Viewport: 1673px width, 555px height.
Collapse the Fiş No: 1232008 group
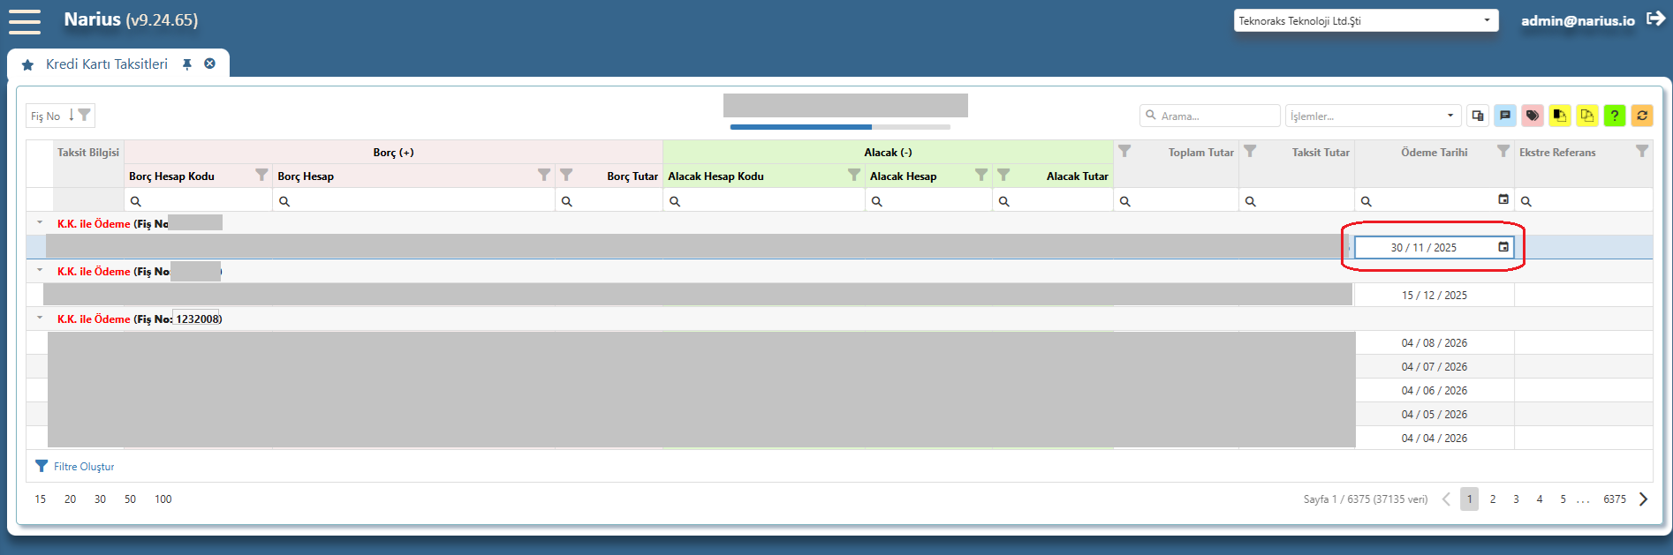[40, 318]
